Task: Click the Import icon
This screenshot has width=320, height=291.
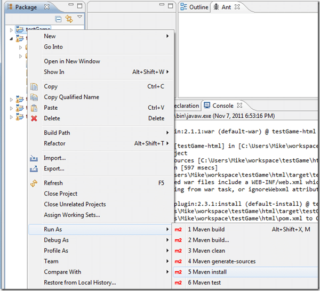Action: [x=34, y=158]
